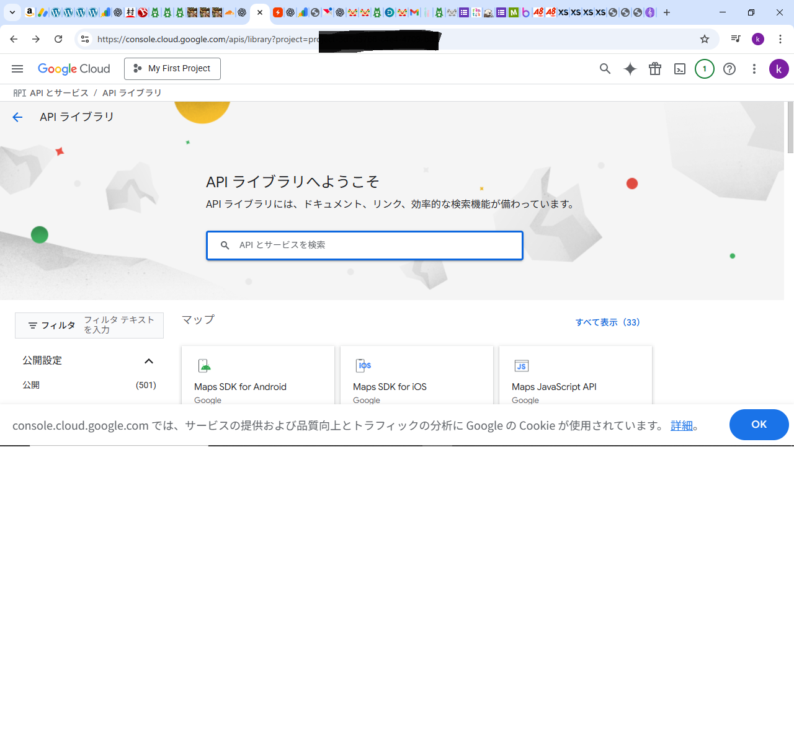Screen dimensions: 794x744
Task: Open the help question mark icon
Action: 729,69
